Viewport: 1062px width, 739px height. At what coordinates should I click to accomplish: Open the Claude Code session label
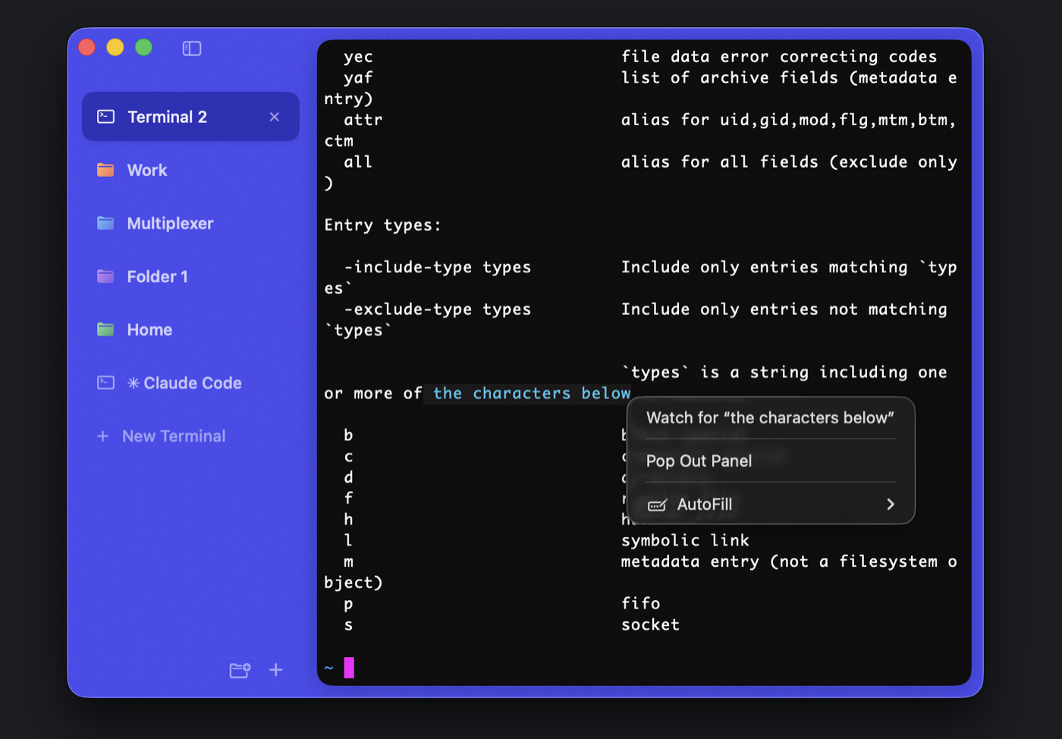pyautogui.click(x=184, y=382)
